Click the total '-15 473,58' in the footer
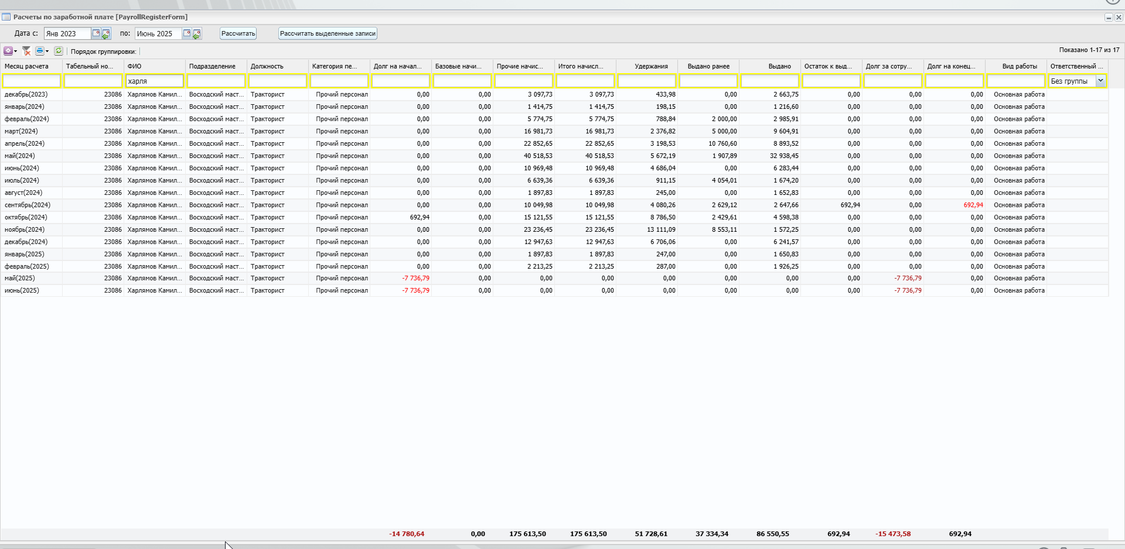The image size is (1125, 549). [893, 534]
